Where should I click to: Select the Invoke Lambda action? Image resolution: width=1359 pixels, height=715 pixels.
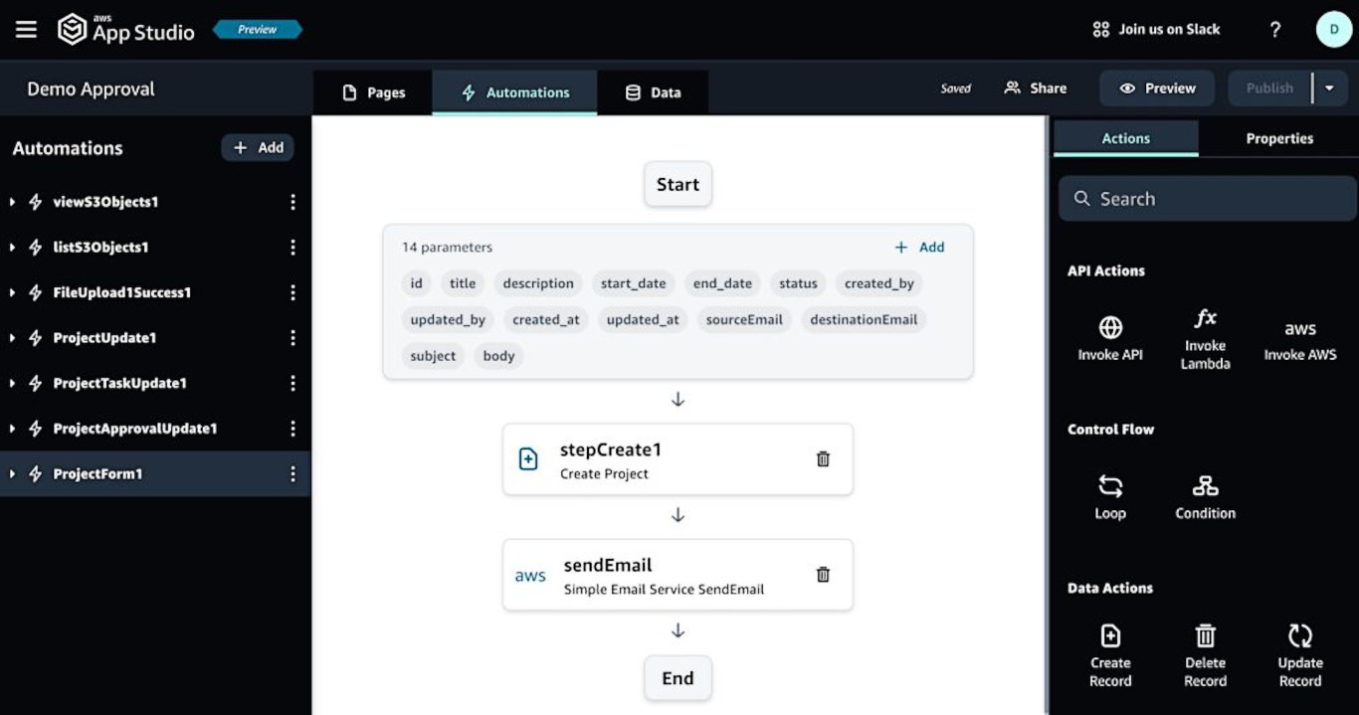point(1205,319)
